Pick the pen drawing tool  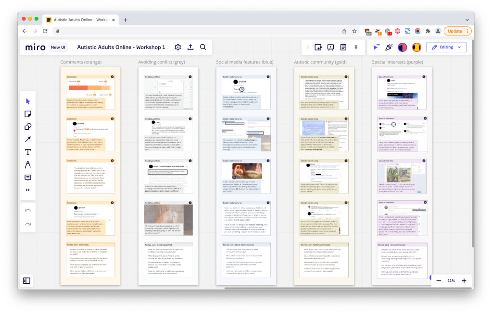coord(28,164)
